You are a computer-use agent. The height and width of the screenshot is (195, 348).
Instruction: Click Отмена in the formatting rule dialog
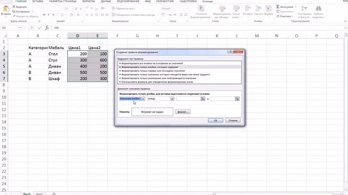pos(233,120)
